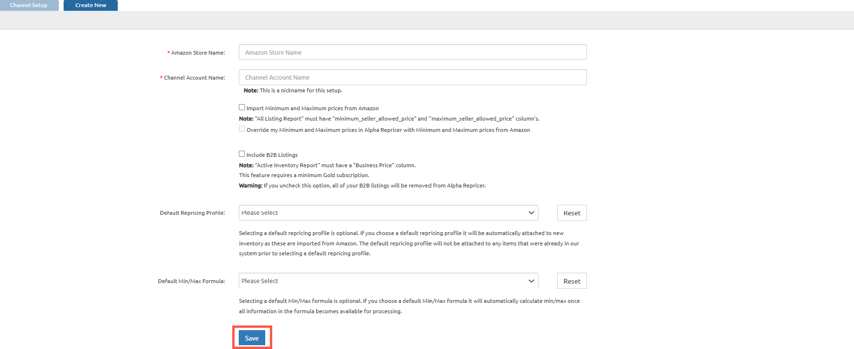Save the new channel setup
Image resolution: width=854 pixels, height=349 pixels.
pos(252,338)
